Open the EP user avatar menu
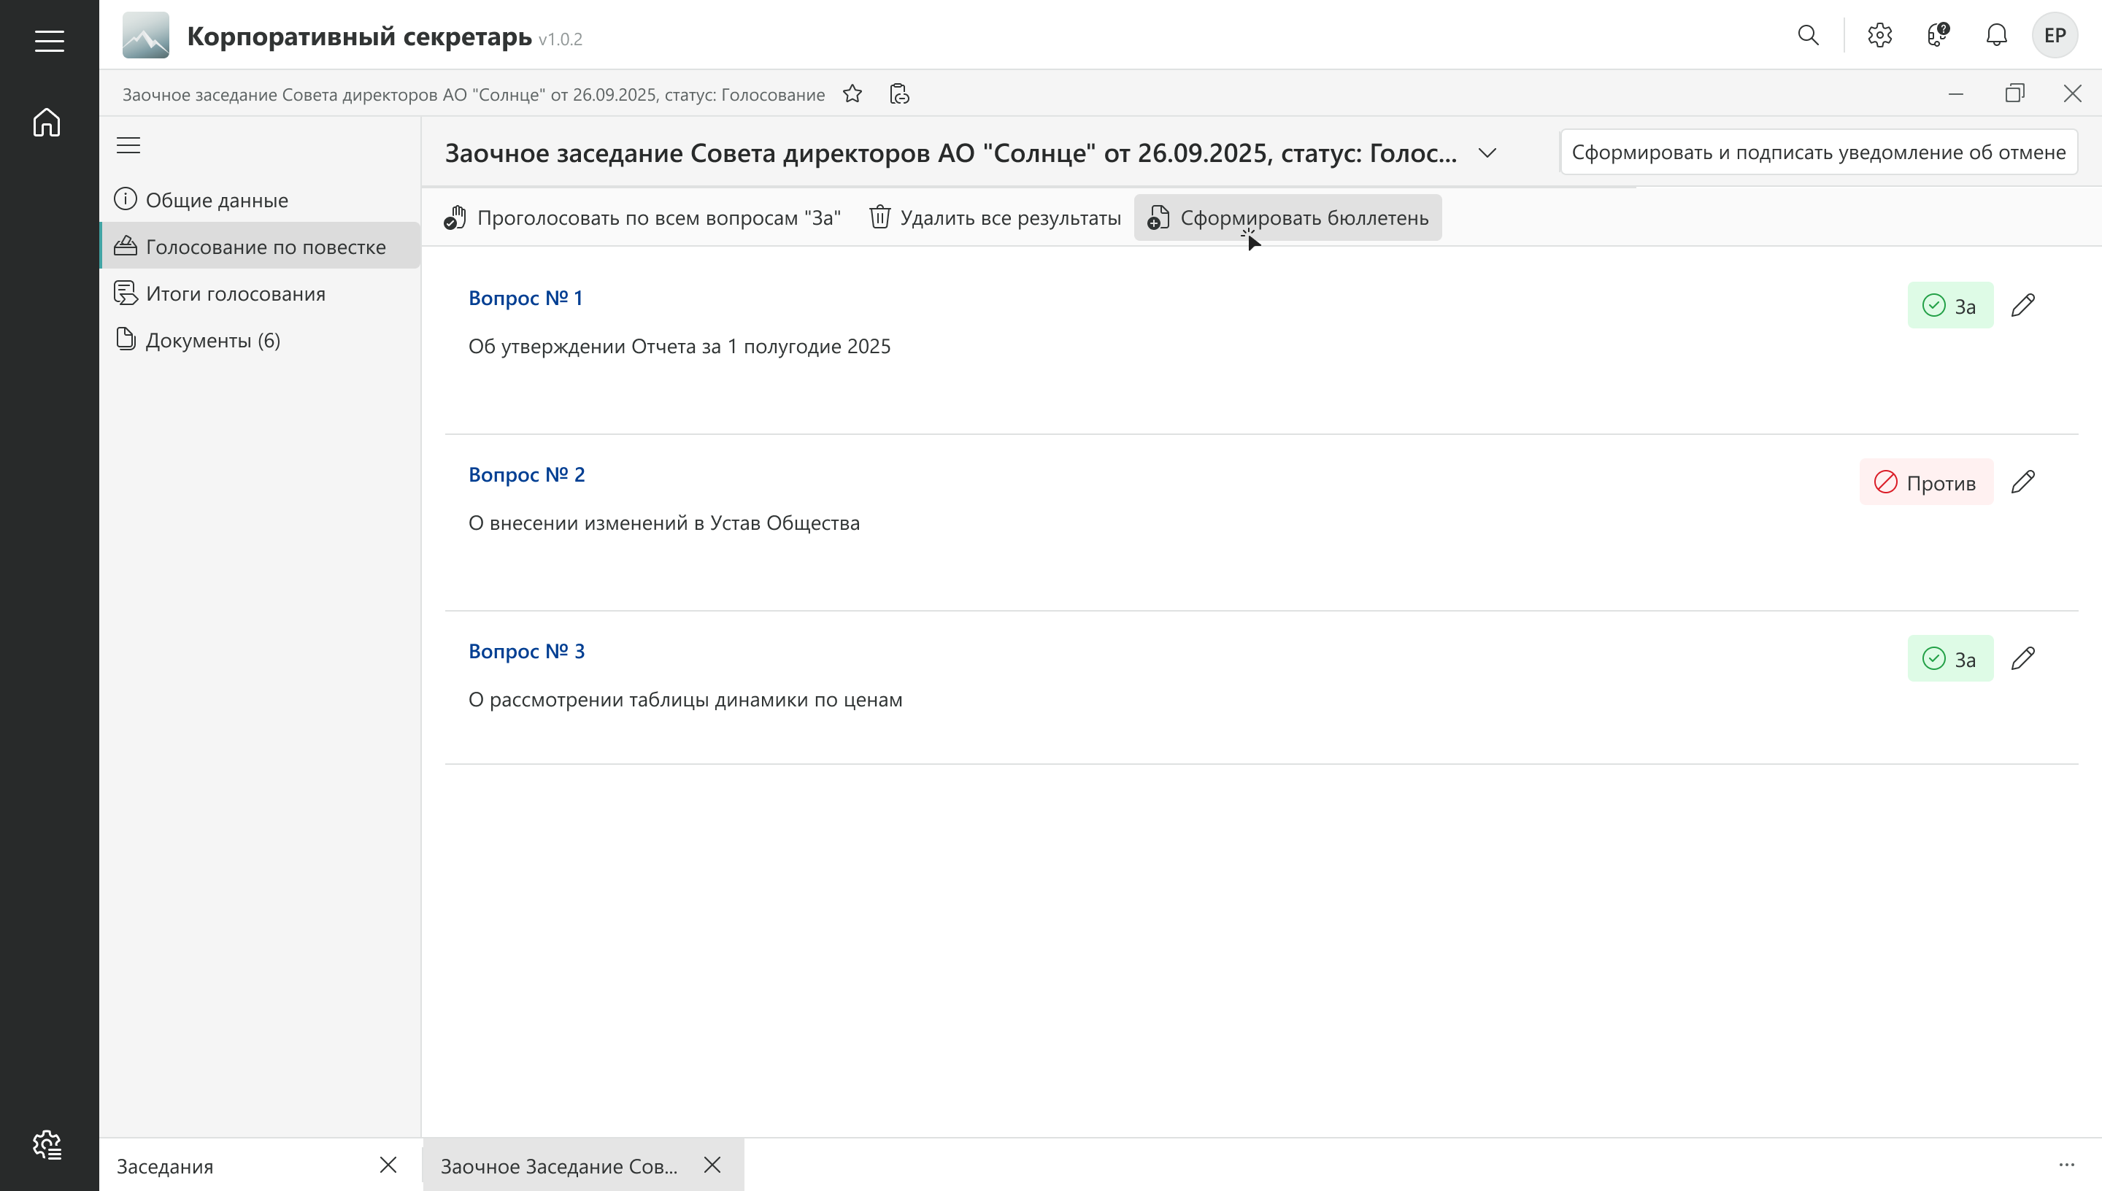Image resolution: width=2102 pixels, height=1191 pixels. 2054,35
